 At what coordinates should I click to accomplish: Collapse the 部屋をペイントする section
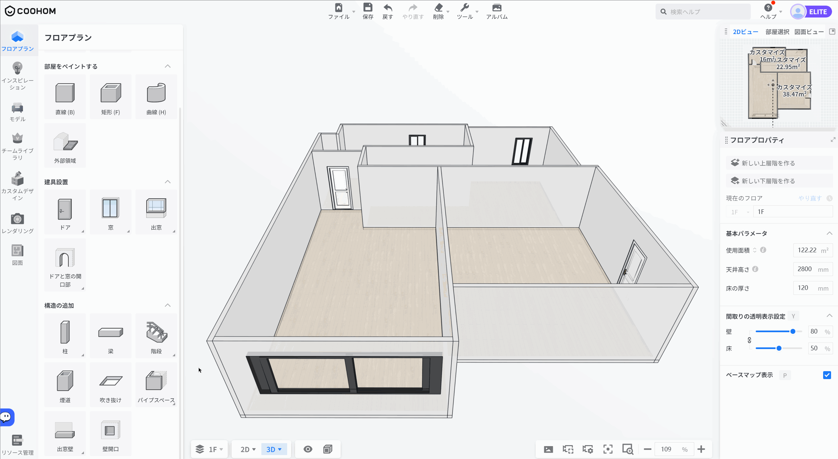click(x=168, y=66)
